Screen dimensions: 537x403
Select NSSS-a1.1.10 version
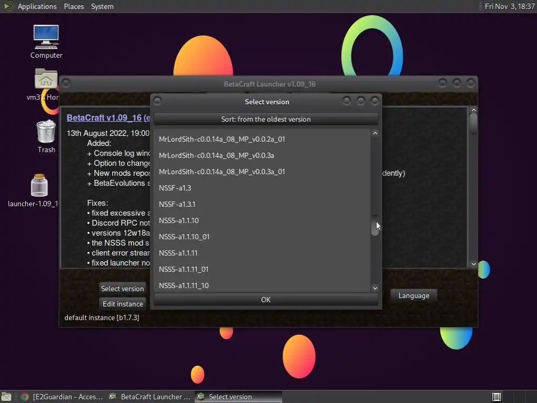tap(262, 221)
